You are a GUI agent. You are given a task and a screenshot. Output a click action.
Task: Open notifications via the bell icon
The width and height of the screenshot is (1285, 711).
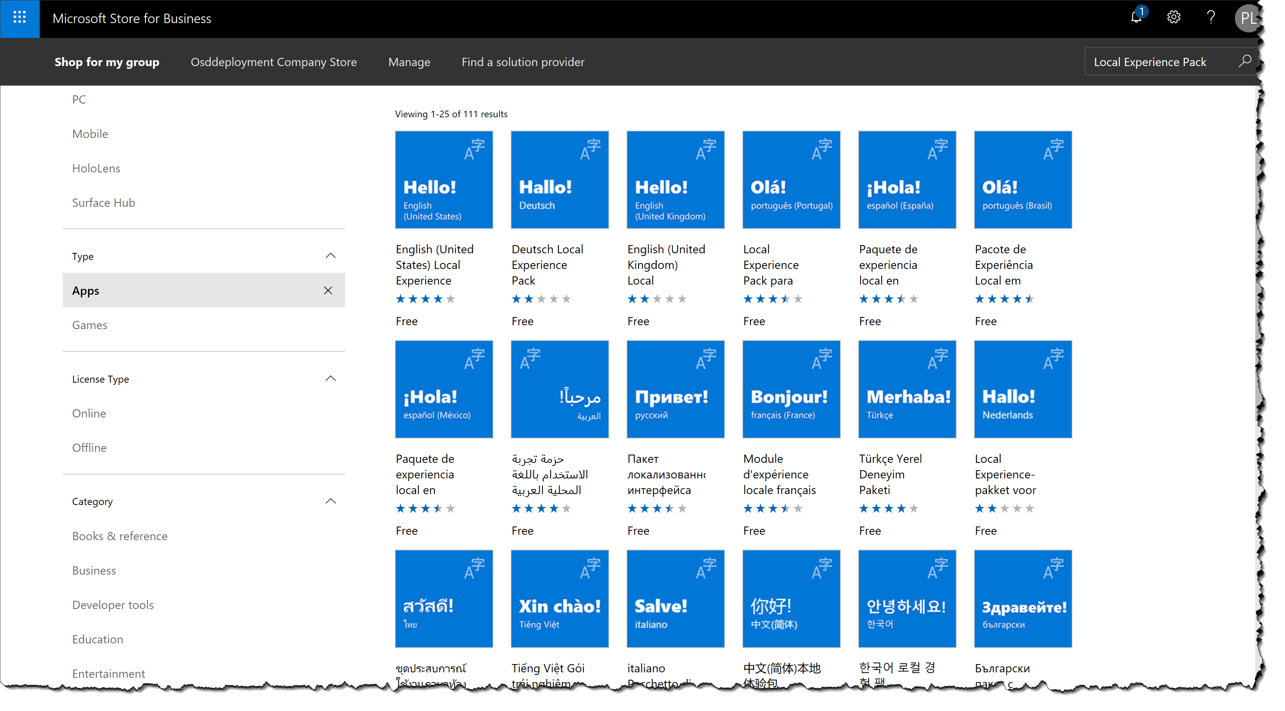(1136, 18)
